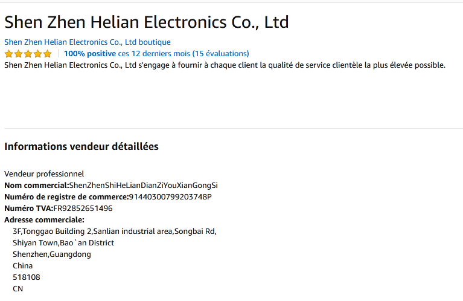Click the VAT number FR92852651496
This screenshot has height=301, width=463.
83,209
